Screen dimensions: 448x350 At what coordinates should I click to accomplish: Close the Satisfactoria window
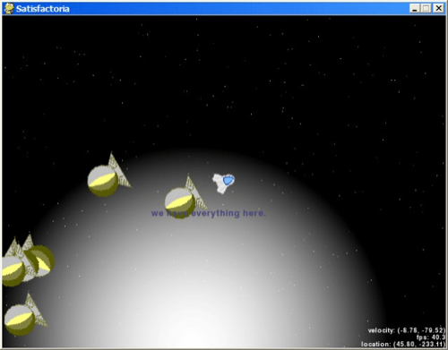coord(438,8)
